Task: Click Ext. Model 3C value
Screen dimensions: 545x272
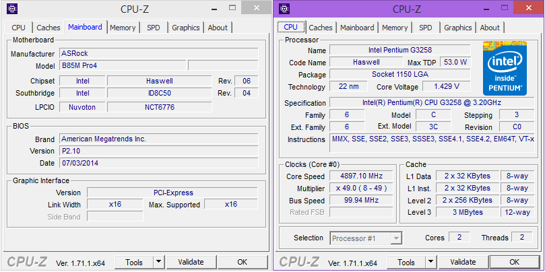Action: pyautogui.click(x=433, y=127)
